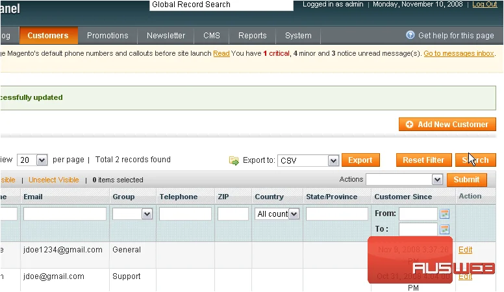The width and height of the screenshot is (504, 292).
Task: Expand the Export to CSV dropdown
Action: 309,160
